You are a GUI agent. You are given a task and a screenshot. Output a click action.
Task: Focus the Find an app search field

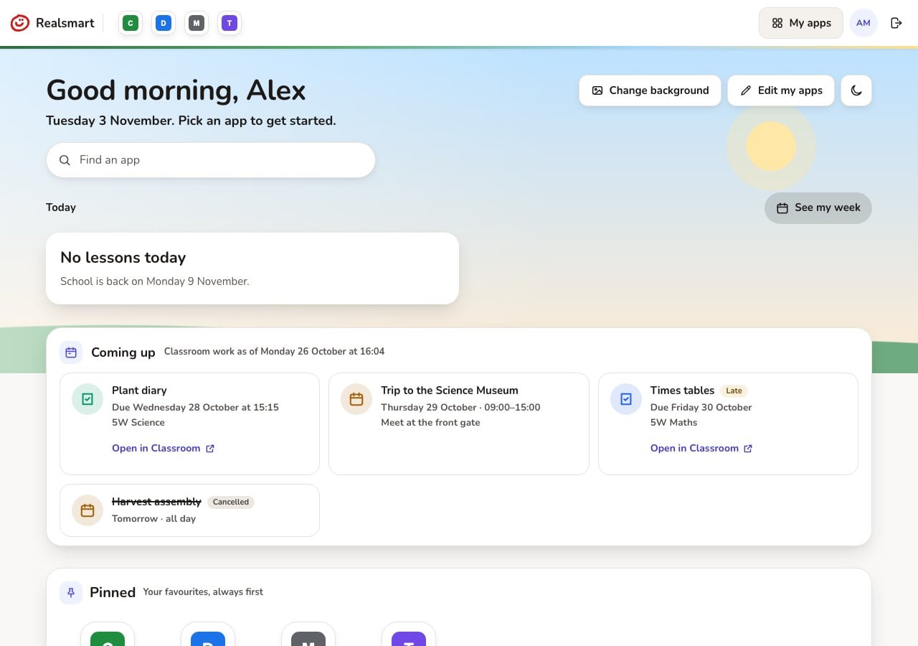point(211,160)
